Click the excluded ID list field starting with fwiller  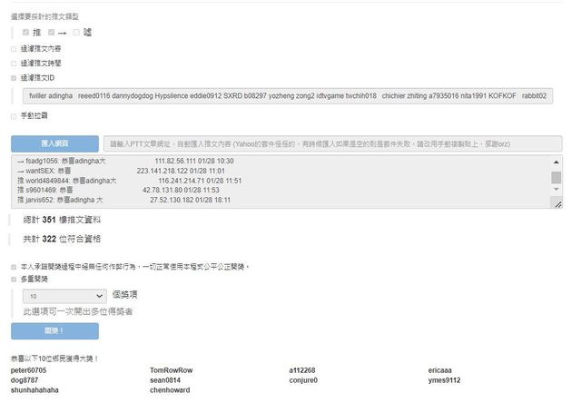click(x=289, y=95)
